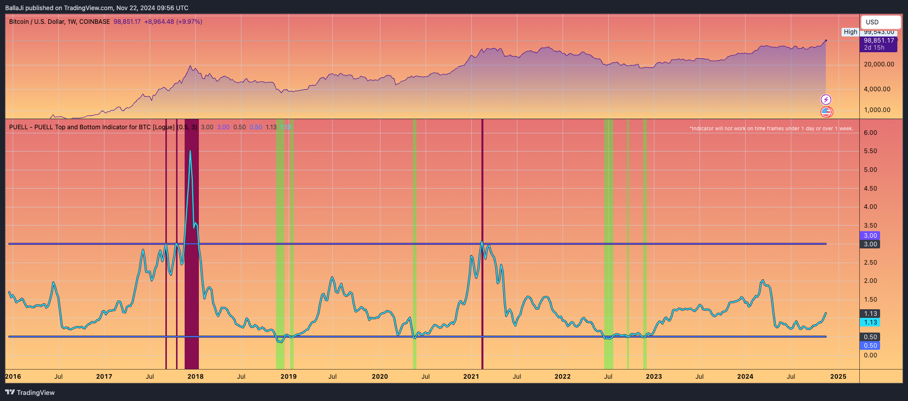The image size is (908, 401).
Task: Click the 2020 label on time axis
Action: pyautogui.click(x=380, y=377)
